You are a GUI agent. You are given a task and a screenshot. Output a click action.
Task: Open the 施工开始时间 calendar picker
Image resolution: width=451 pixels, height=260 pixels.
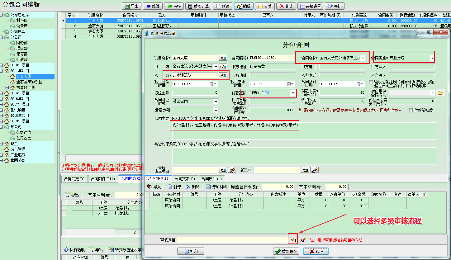pos(213,84)
